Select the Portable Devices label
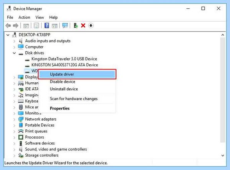Image resolution: width=230 pixels, height=170 pixels. 39,125
